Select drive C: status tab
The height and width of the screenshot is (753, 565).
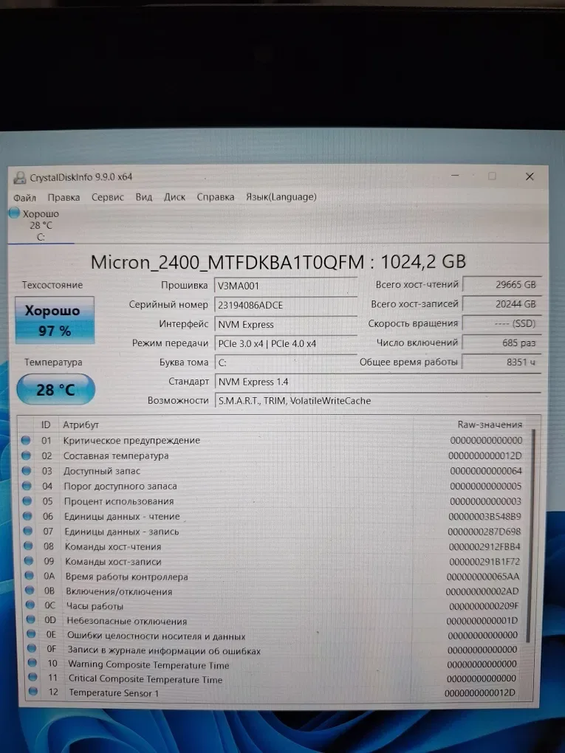[x=41, y=225]
